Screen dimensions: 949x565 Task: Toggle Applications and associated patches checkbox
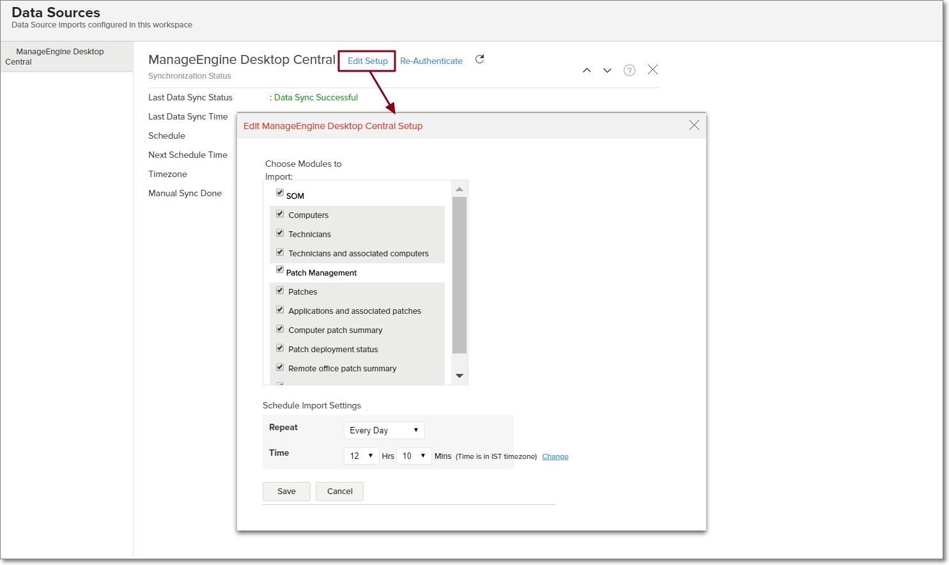pyautogui.click(x=280, y=309)
